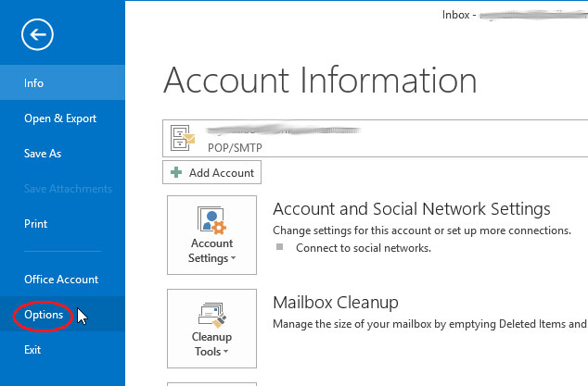The height and width of the screenshot is (386, 588).
Task: Click the greyed-out Save Attachments item
Action: click(x=68, y=189)
